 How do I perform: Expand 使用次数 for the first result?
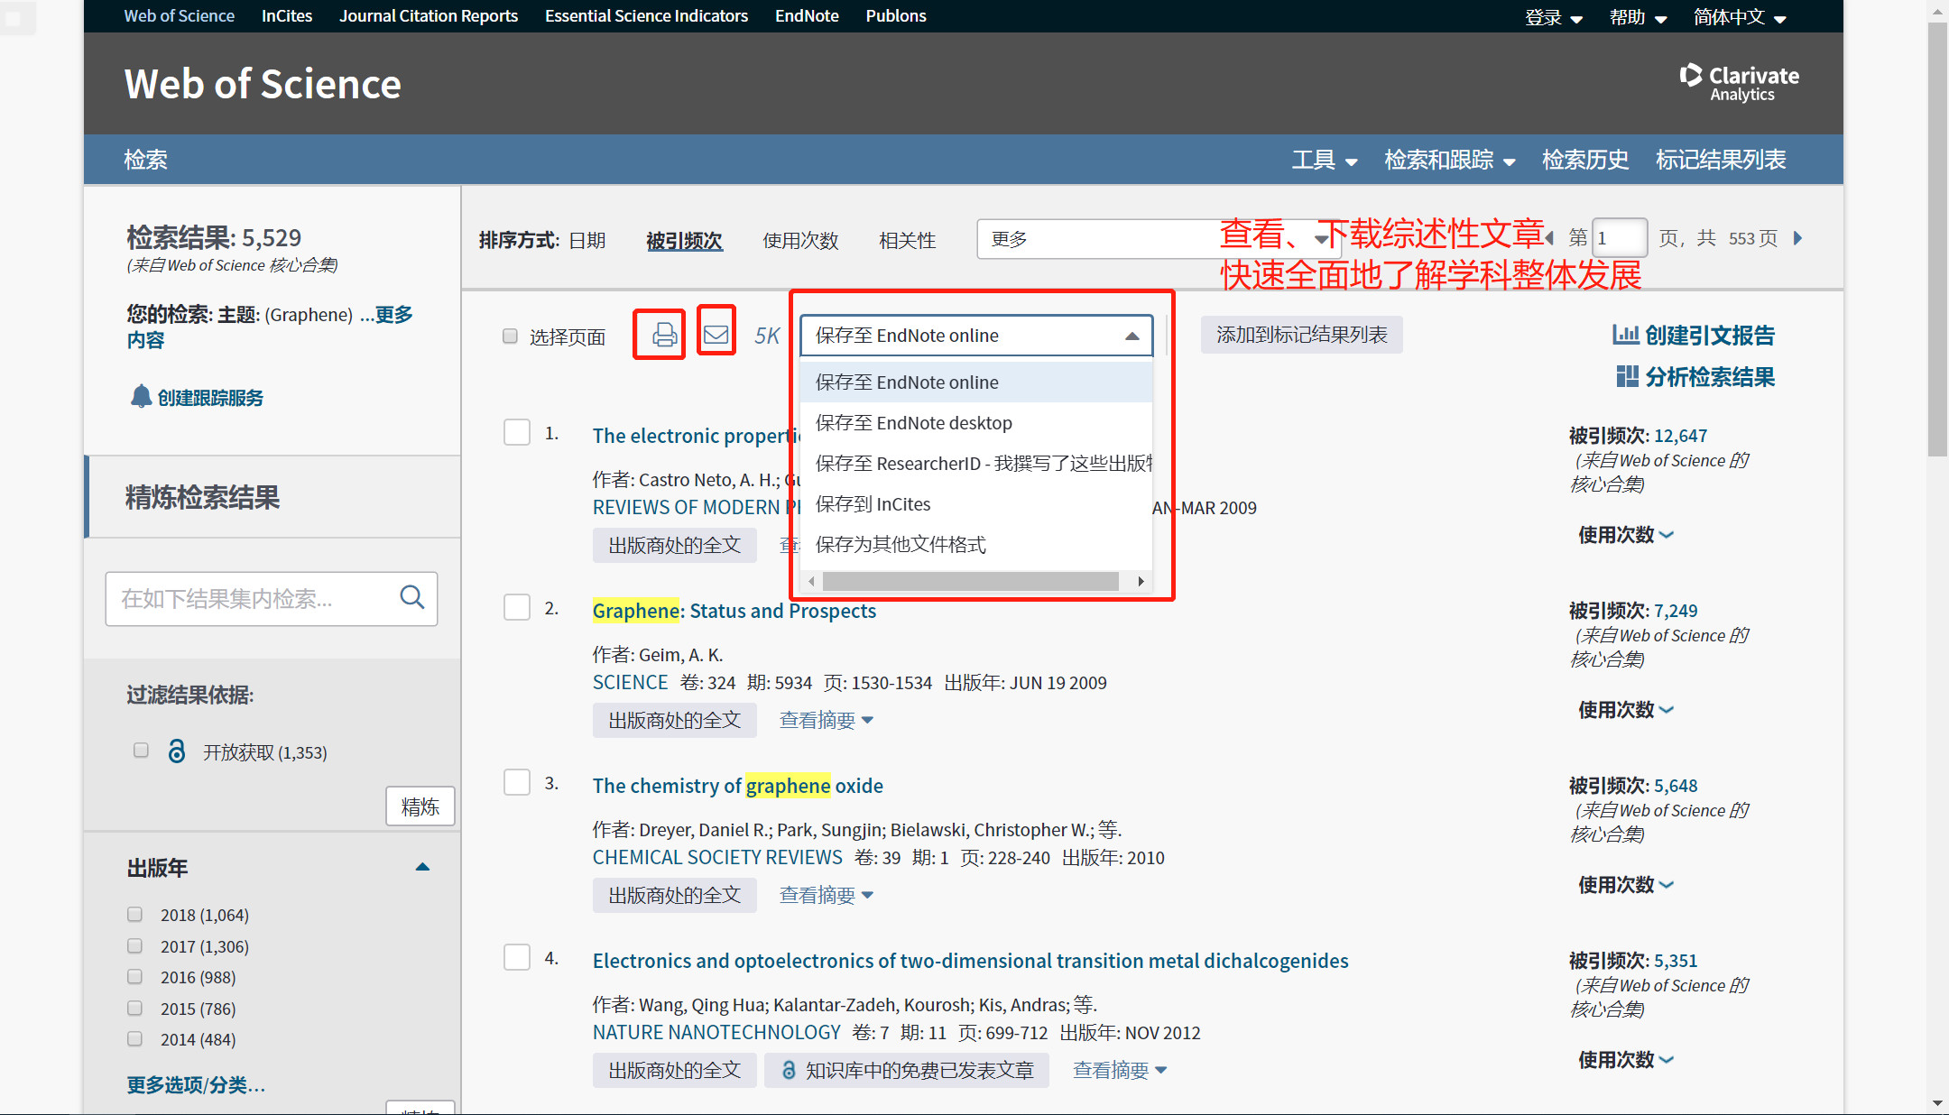point(1625,534)
